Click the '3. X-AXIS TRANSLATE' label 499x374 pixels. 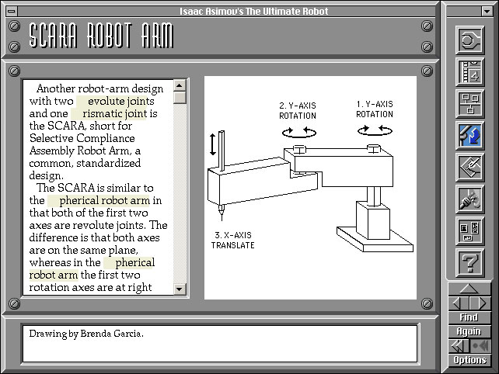point(233,241)
